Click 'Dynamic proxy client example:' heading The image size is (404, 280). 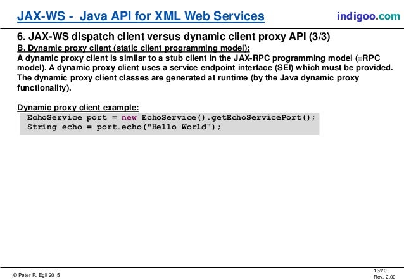point(78,108)
